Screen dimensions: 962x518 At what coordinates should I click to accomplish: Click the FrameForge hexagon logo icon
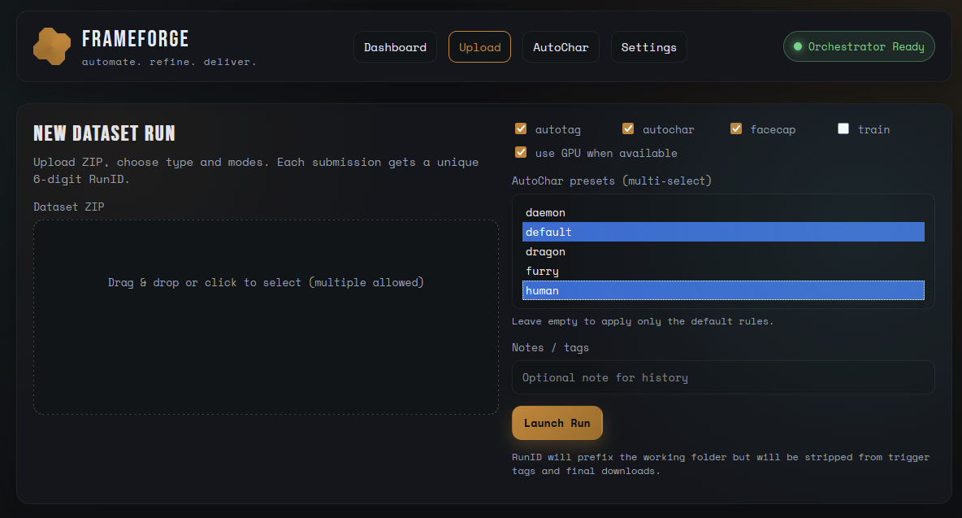(x=52, y=46)
